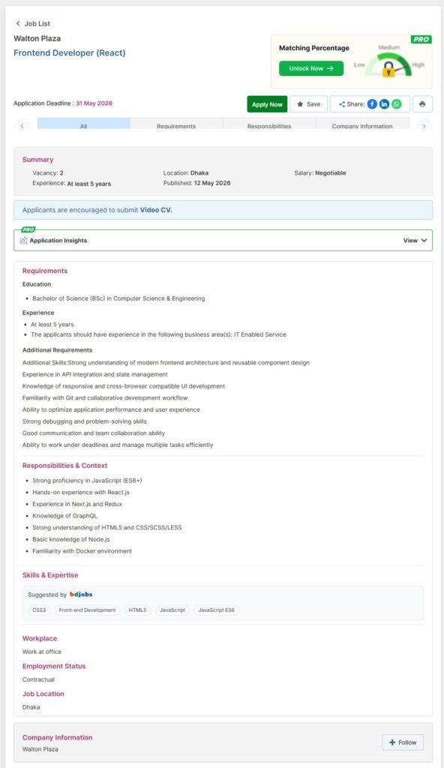The width and height of the screenshot is (444, 768).
Task: Open the Video CV link
Action: [x=156, y=210]
